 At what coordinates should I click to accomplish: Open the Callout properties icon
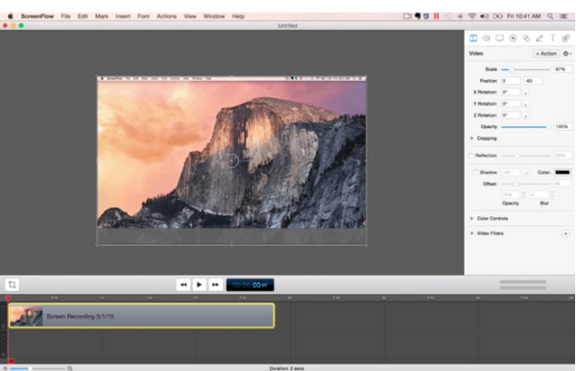513,38
